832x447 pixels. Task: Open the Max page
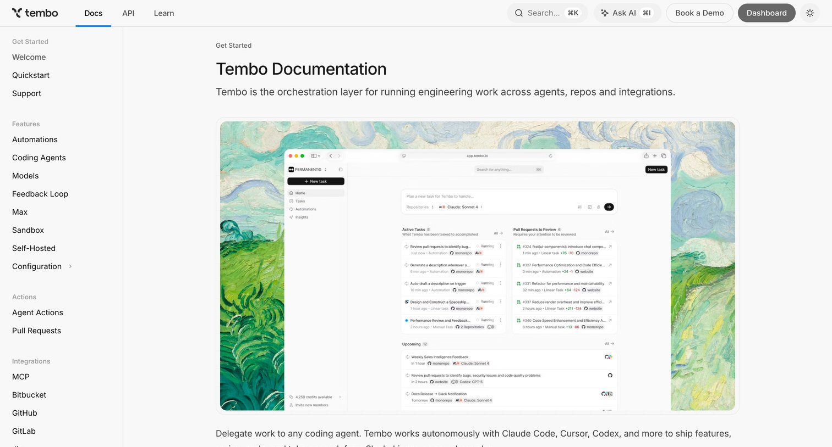[x=20, y=212]
